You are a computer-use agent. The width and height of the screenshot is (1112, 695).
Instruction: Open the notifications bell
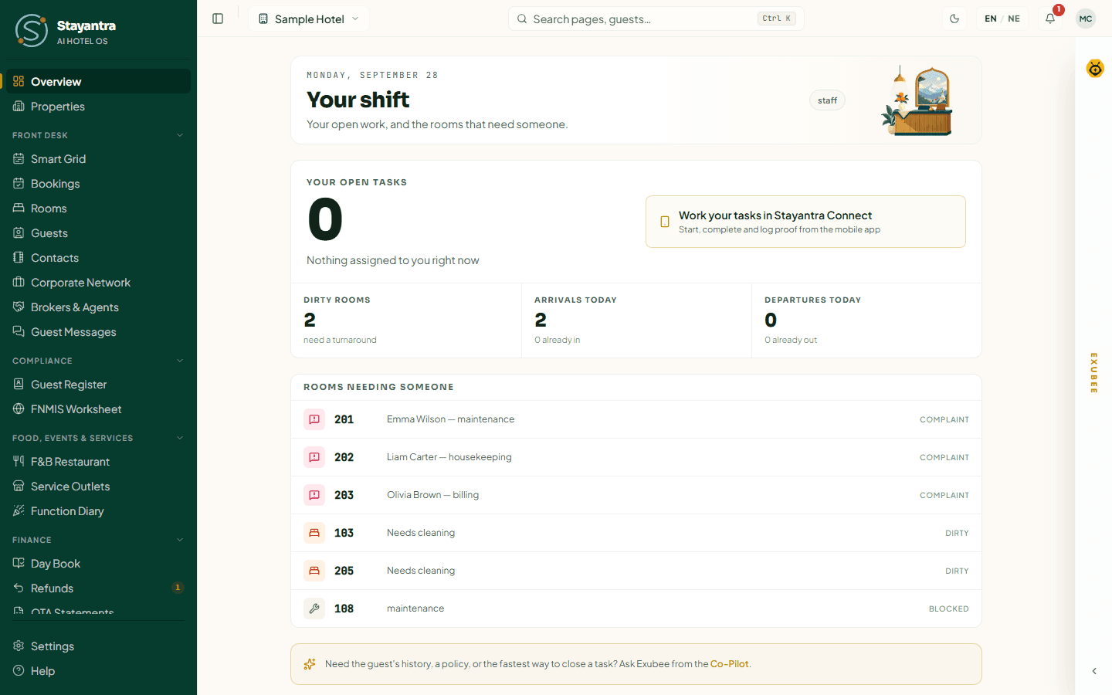(1050, 19)
